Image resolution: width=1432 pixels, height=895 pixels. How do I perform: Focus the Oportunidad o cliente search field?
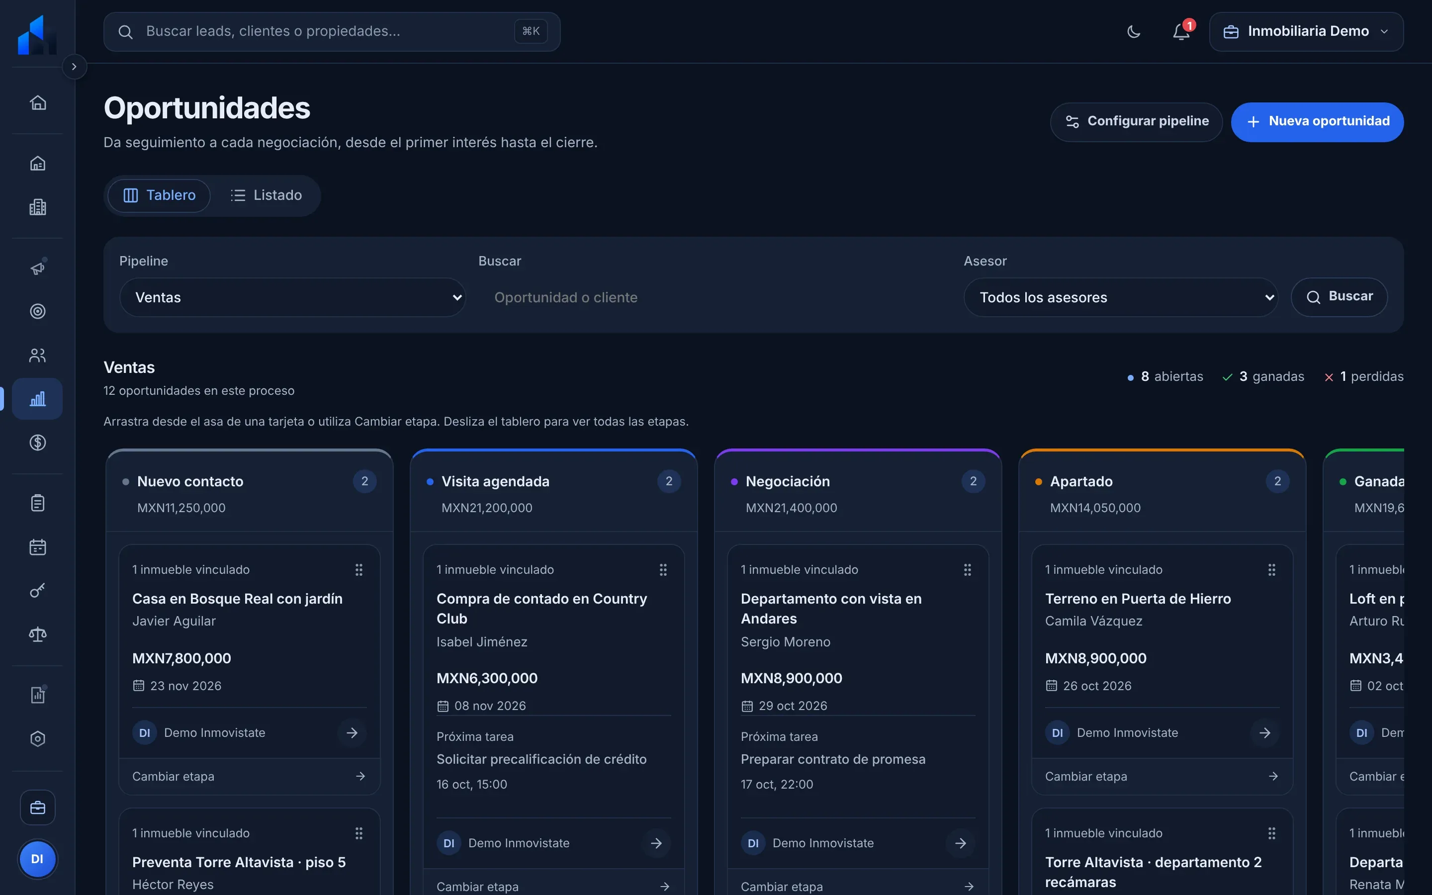pos(715,297)
